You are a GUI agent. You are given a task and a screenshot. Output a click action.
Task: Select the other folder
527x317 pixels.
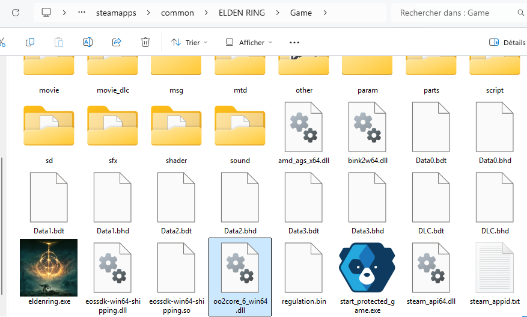pyautogui.click(x=304, y=75)
